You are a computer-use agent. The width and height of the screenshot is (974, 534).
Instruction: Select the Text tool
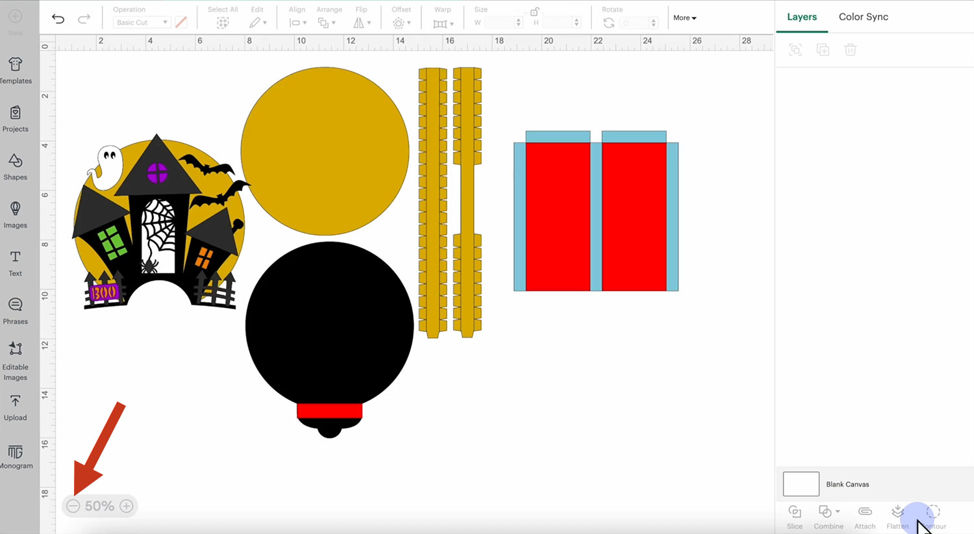(16, 263)
